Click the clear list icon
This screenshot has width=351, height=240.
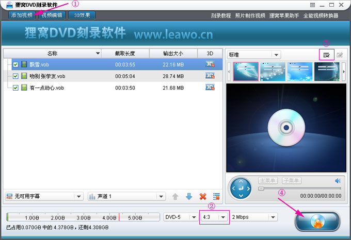click(x=216, y=196)
